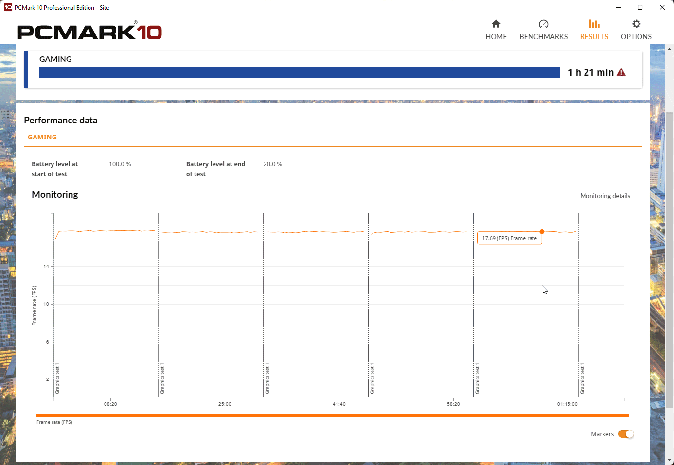Click the blue GAMING progress bar

click(300, 72)
